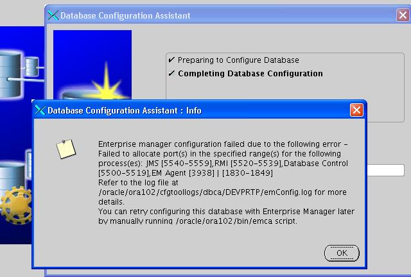Click the main 'Database Configuration Assistant' window title

click(125, 15)
